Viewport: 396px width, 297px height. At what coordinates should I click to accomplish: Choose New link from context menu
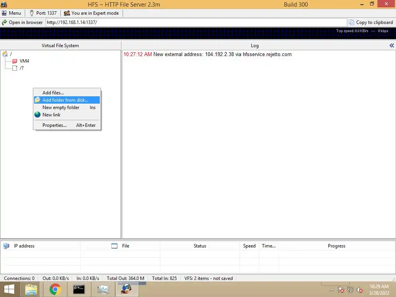click(67, 114)
